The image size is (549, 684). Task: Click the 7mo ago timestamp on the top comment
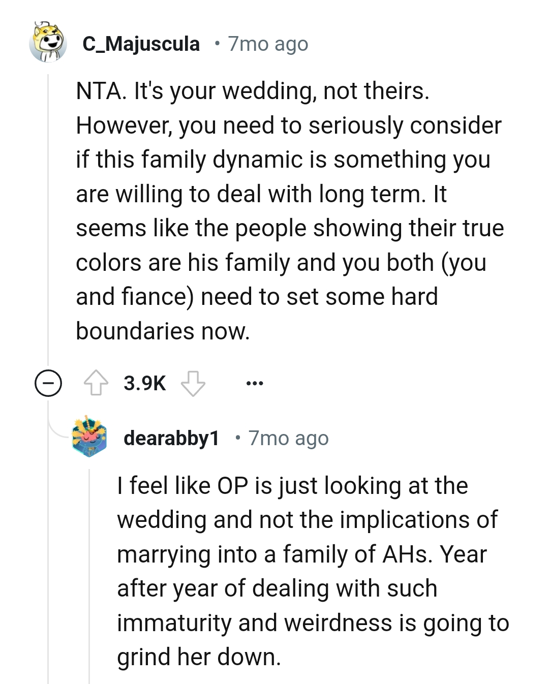[267, 43]
